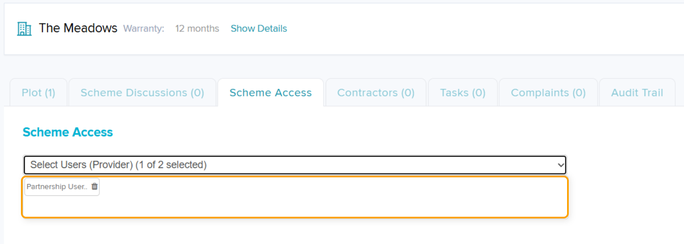Show the Audit Trail tab
The image size is (684, 244).
pyautogui.click(x=637, y=93)
